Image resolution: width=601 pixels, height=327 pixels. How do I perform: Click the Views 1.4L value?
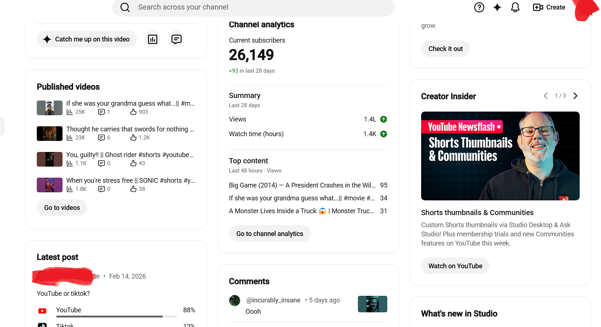[370, 119]
